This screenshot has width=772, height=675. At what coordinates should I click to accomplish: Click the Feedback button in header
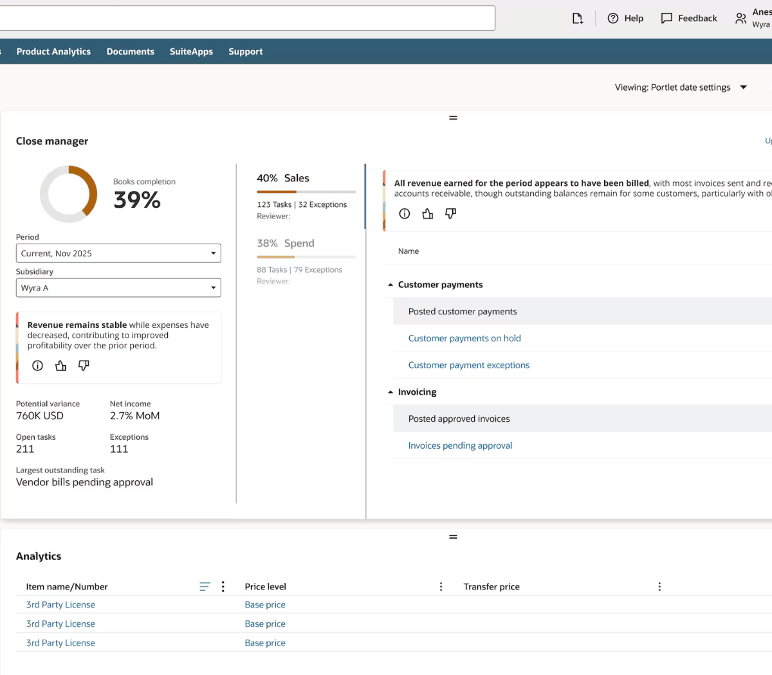coord(689,19)
